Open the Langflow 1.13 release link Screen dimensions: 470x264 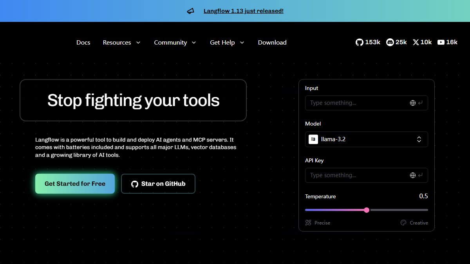(x=244, y=11)
